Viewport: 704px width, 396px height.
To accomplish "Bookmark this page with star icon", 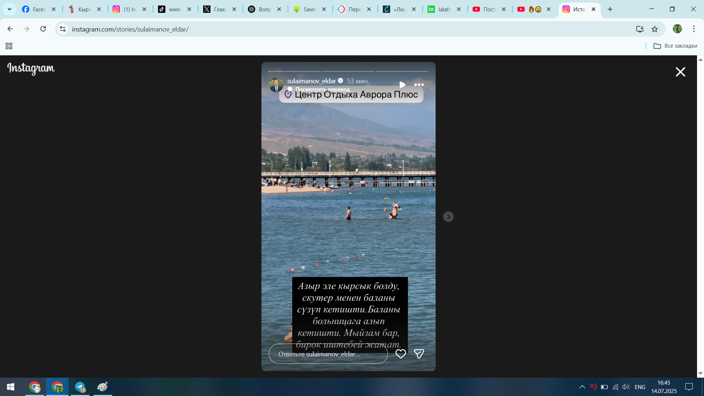I will pos(654,29).
